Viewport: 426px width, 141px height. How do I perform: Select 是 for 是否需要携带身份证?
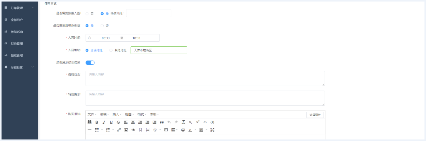[87, 26]
